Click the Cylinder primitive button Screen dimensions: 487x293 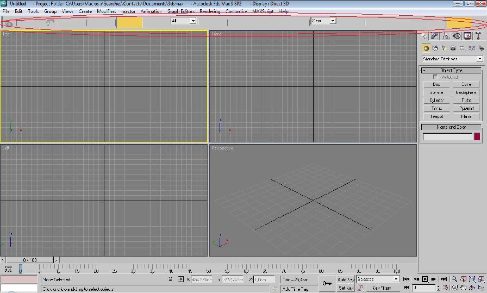(x=436, y=101)
